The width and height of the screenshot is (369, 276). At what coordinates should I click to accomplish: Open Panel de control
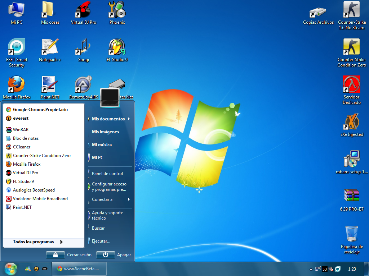coord(110,174)
